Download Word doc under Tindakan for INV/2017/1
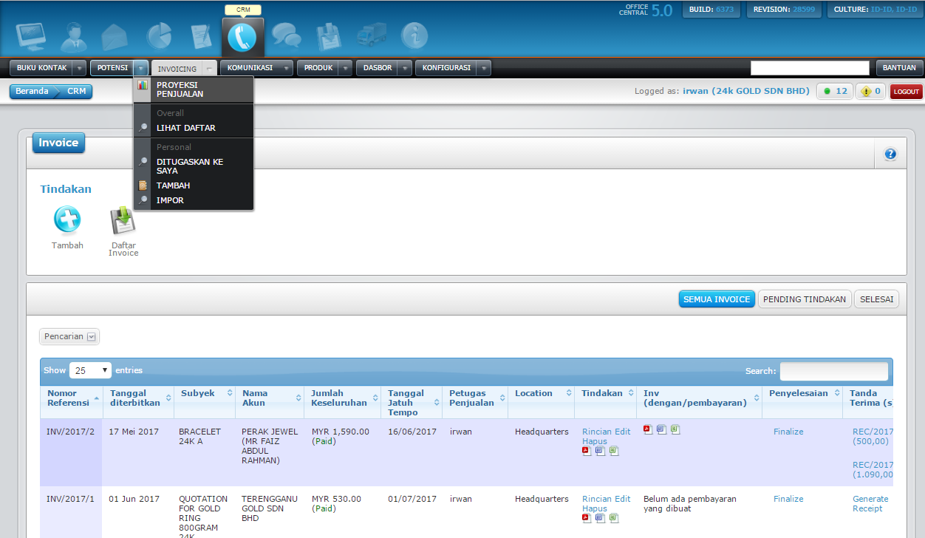This screenshot has width=925, height=538. click(600, 518)
